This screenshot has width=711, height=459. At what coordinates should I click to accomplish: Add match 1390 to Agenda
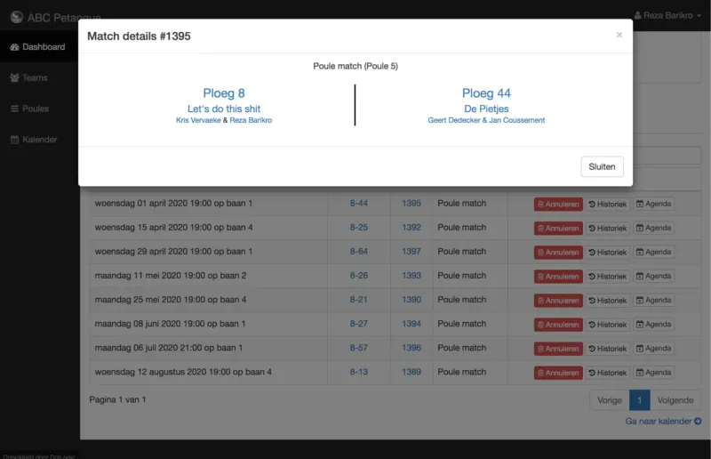pos(653,300)
